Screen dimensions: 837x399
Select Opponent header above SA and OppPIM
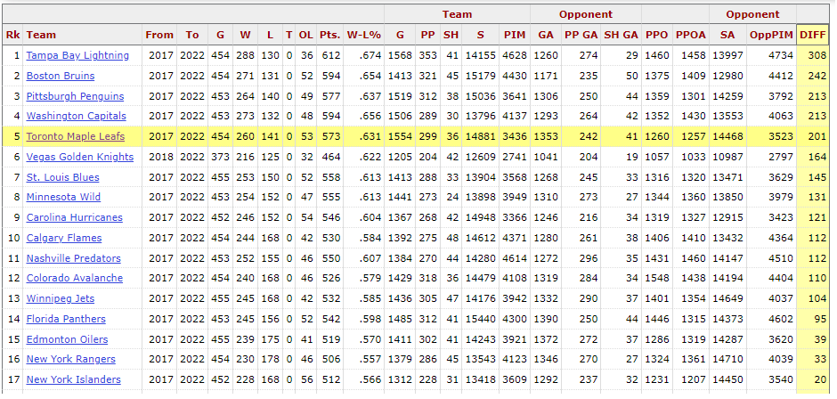point(752,14)
